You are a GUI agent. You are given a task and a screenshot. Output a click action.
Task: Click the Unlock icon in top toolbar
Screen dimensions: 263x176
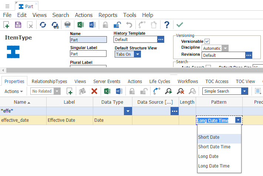117,25
